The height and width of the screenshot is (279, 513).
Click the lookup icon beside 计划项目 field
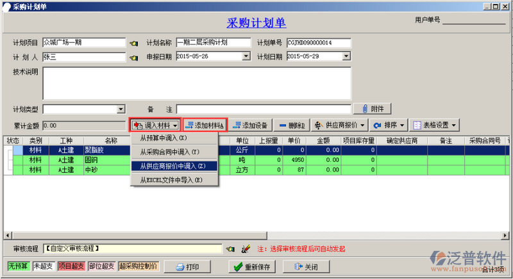pyautogui.click(x=134, y=44)
